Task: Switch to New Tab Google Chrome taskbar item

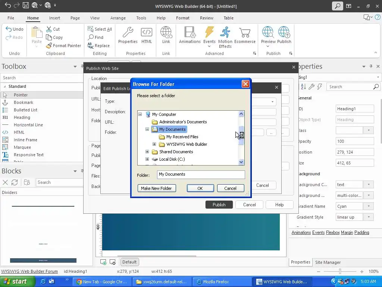Action: pyautogui.click(x=103, y=282)
